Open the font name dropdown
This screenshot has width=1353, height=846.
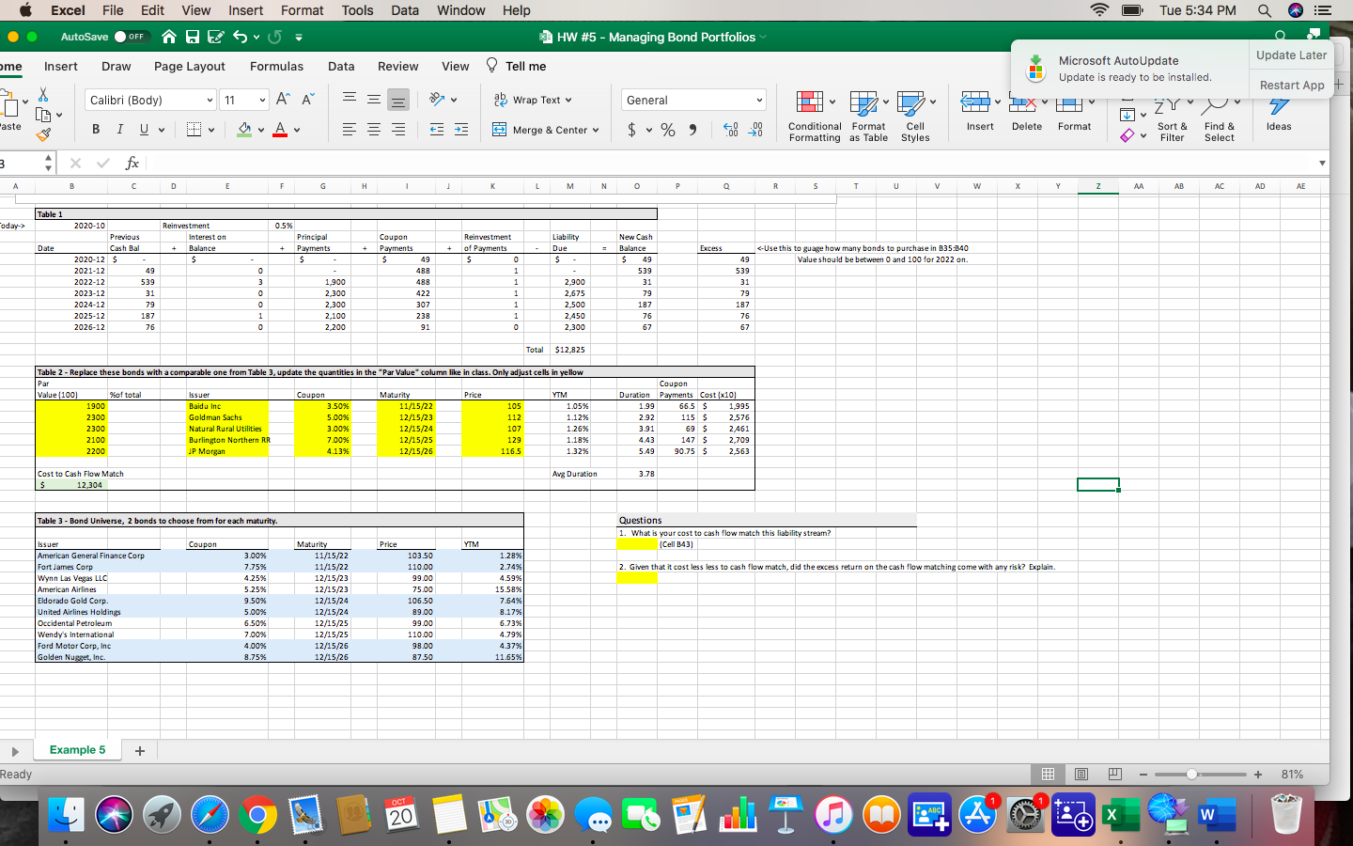point(209,100)
